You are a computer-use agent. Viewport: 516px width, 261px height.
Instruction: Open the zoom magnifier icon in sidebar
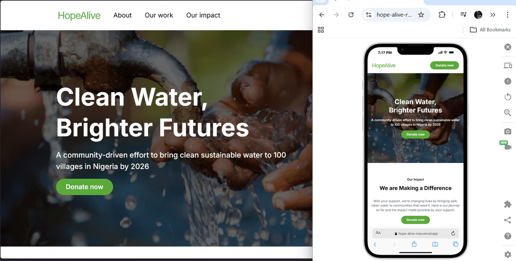pos(508,113)
